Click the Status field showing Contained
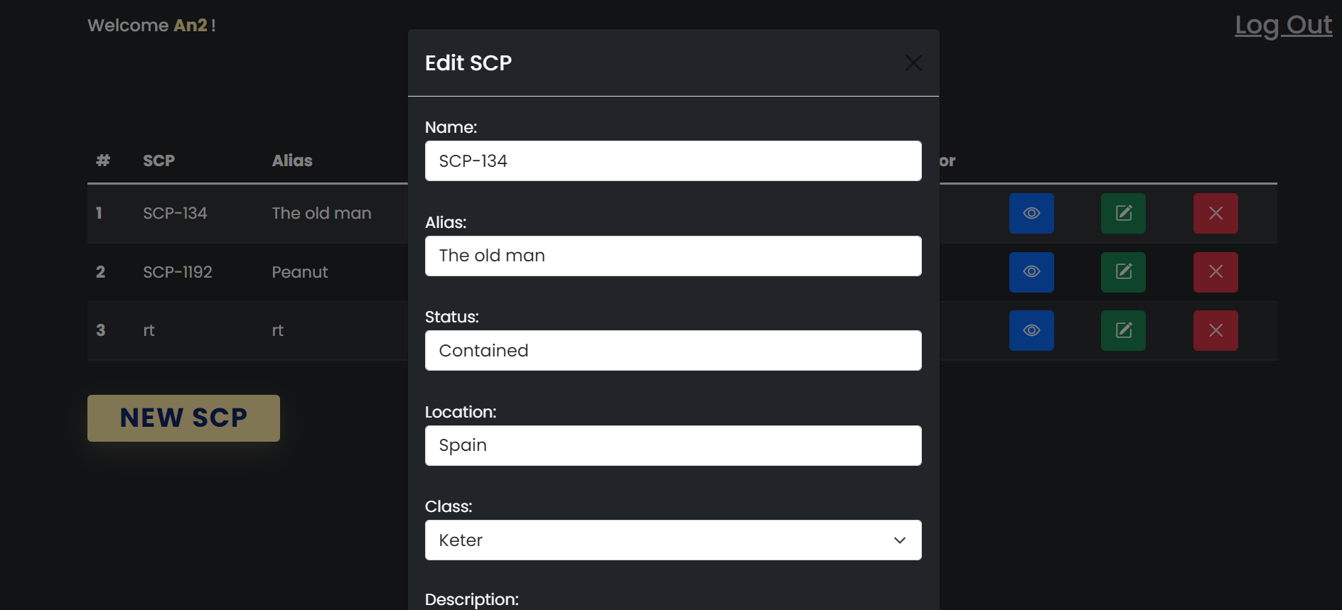The width and height of the screenshot is (1342, 610). pyautogui.click(x=672, y=351)
